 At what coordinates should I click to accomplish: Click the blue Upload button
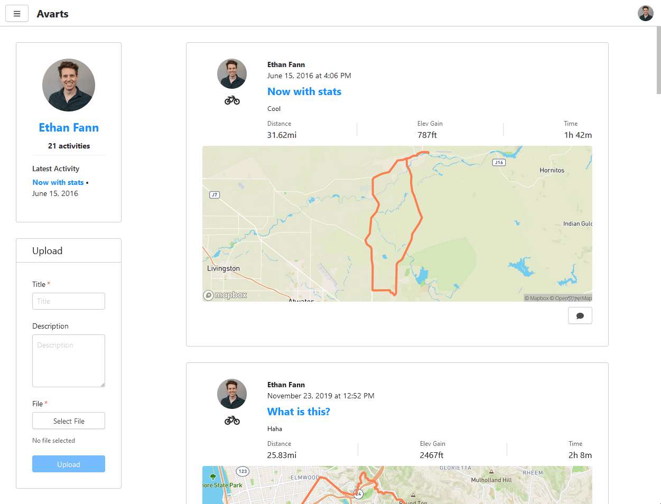(69, 464)
